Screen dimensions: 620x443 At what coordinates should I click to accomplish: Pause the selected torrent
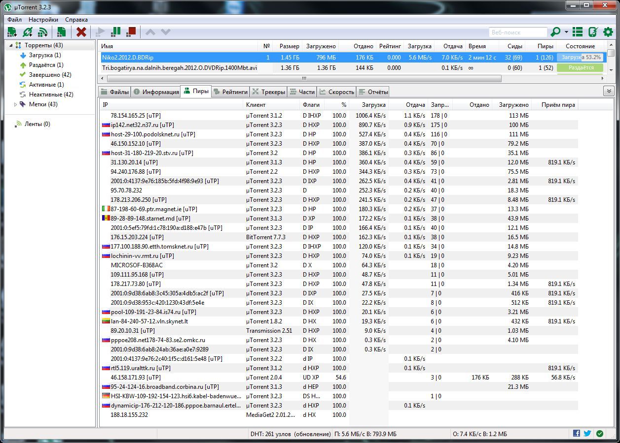pyautogui.click(x=116, y=32)
